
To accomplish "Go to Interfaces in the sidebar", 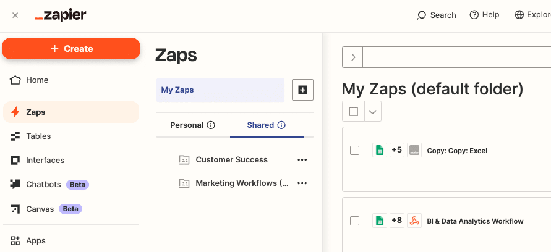I will coord(71,161).
